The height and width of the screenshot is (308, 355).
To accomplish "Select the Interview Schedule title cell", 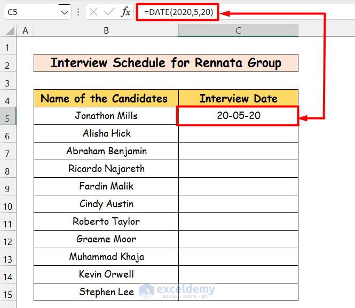I will pos(165,63).
